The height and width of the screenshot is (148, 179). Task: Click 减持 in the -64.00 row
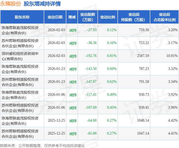coord(73,121)
